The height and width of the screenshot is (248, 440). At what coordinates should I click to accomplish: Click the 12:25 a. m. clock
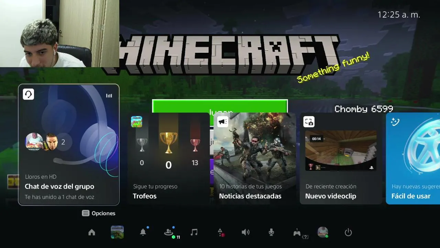(x=399, y=15)
